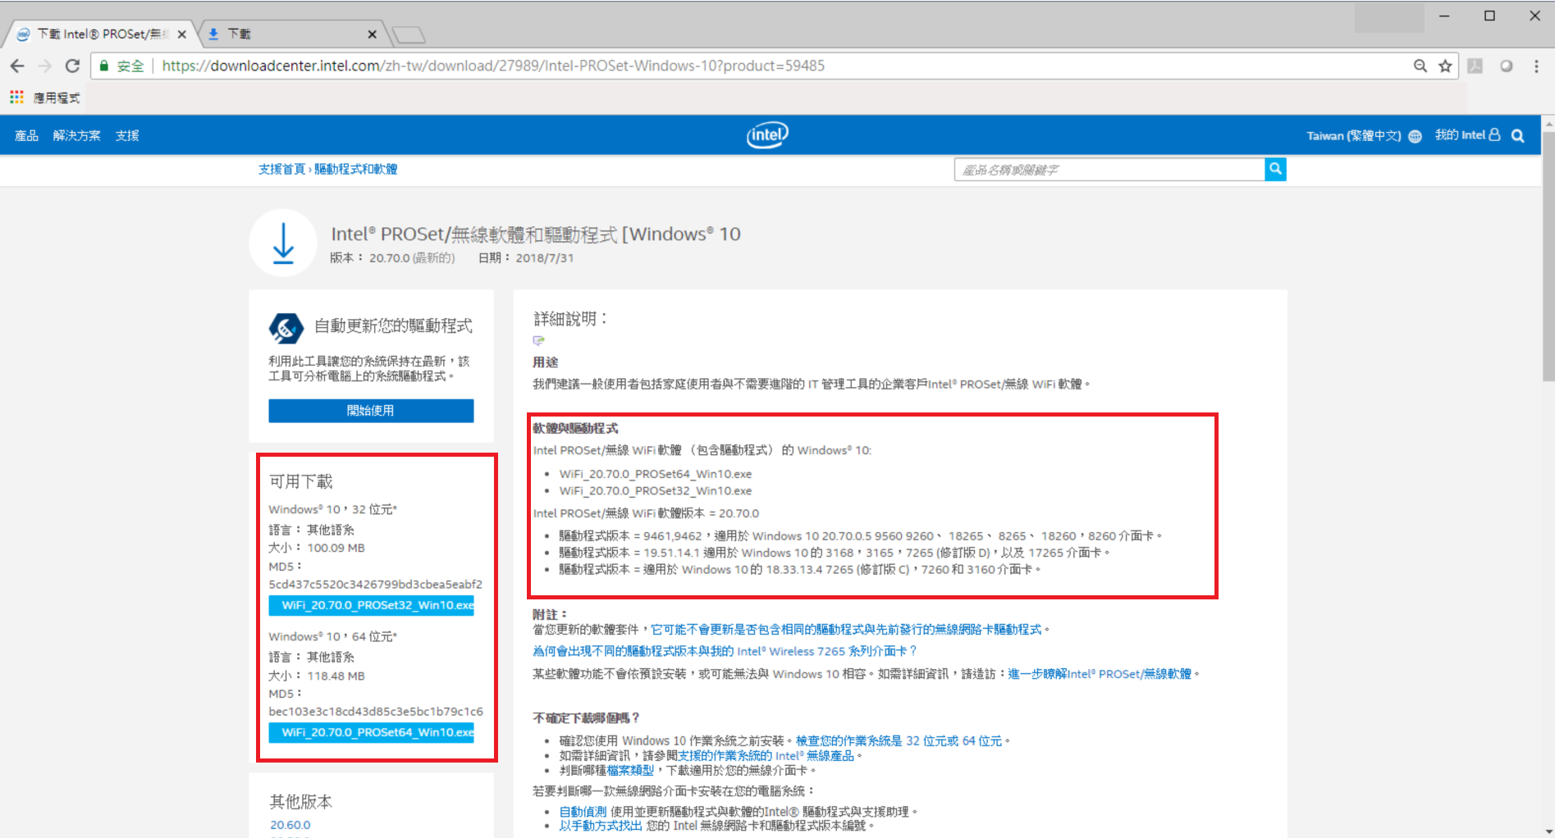Click the scrollbar up arrow
Viewport: 1555px width, 838px height.
pos(1548,123)
